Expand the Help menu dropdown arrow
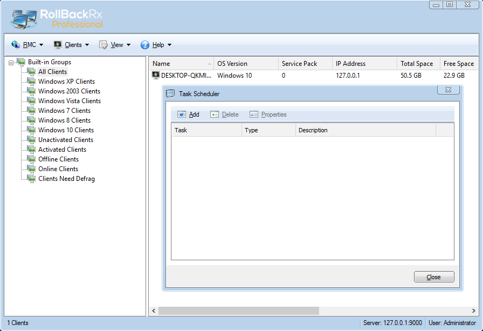The width and height of the screenshot is (483, 331). pos(169,45)
